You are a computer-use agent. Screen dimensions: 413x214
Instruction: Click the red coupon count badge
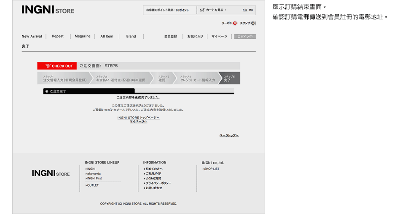[235, 23]
